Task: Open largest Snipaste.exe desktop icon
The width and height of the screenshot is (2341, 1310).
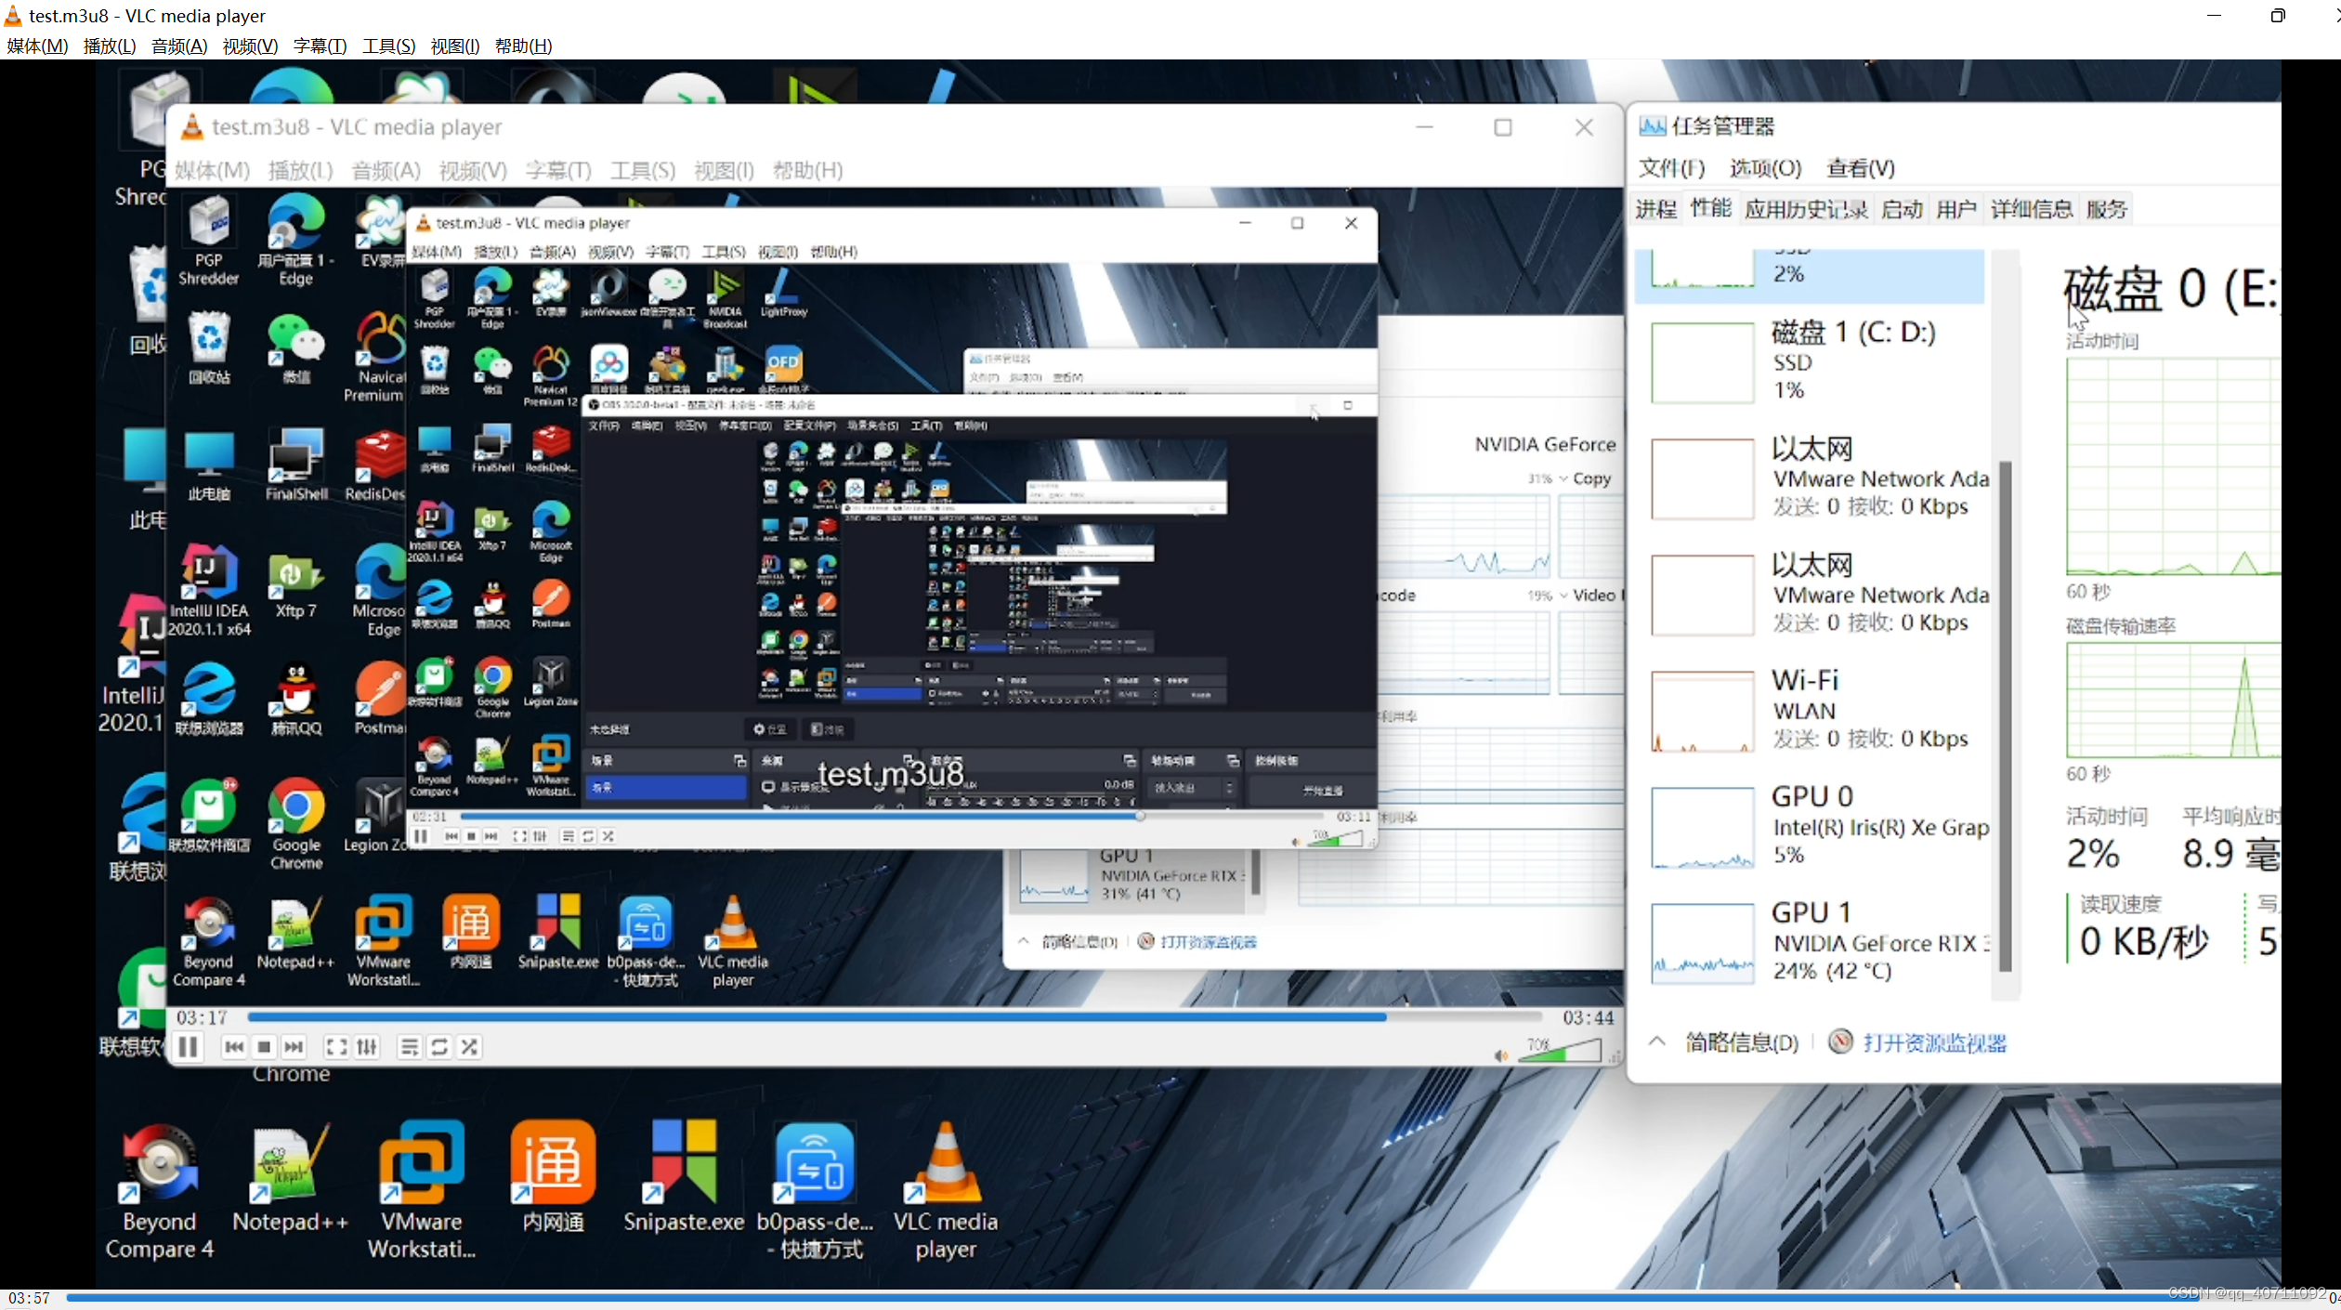Action: pos(684,1178)
